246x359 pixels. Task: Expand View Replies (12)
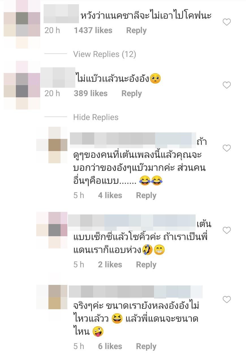tap(105, 54)
